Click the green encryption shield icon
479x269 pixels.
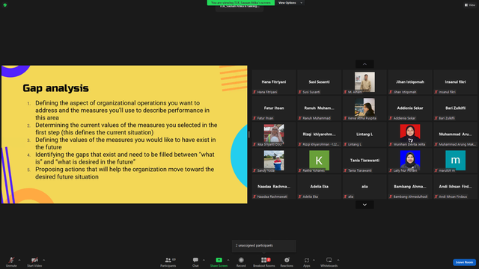click(x=5, y=5)
